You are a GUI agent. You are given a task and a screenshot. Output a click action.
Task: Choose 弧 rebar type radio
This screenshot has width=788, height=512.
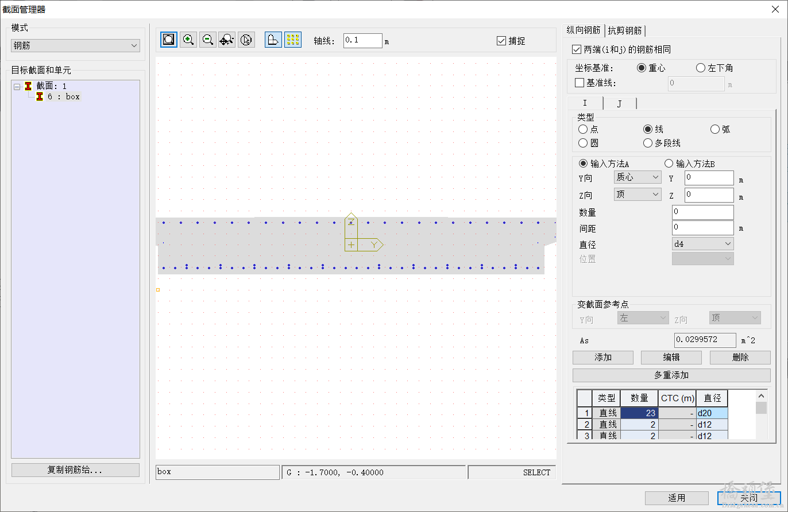715,129
